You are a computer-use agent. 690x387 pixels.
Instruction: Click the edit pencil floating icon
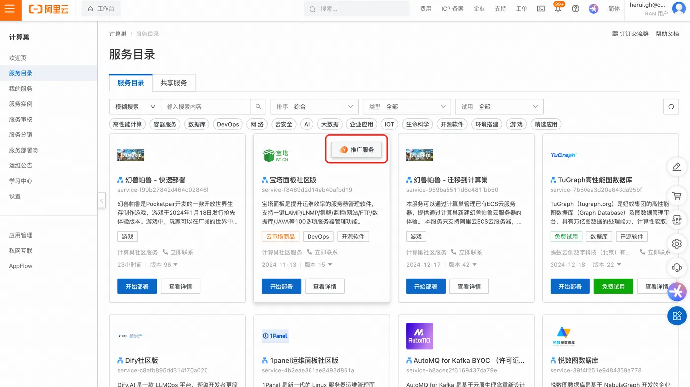click(x=677, y=167)
